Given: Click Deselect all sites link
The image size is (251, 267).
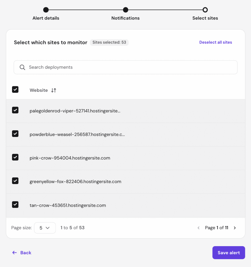Looking at the screenshot, I should (216, 42).
